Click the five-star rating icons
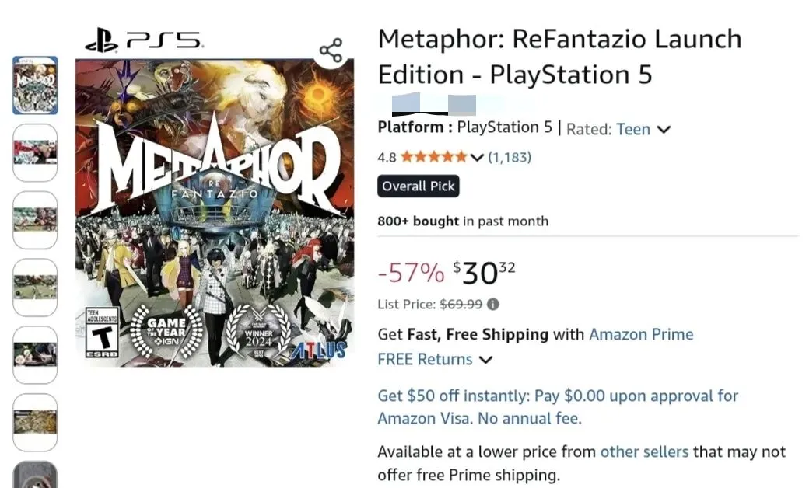The width and height of the screenshot is (809, 488). [434, 157]
